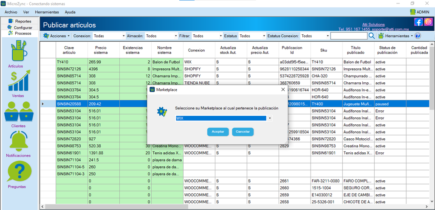Open the Ver menu
This screenshot has width=435, height=210.
point(26,12)
